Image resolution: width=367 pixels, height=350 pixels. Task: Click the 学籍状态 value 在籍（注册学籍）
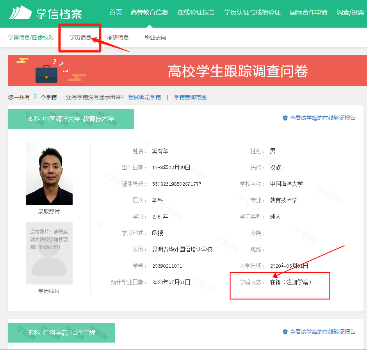pos(291,282)
